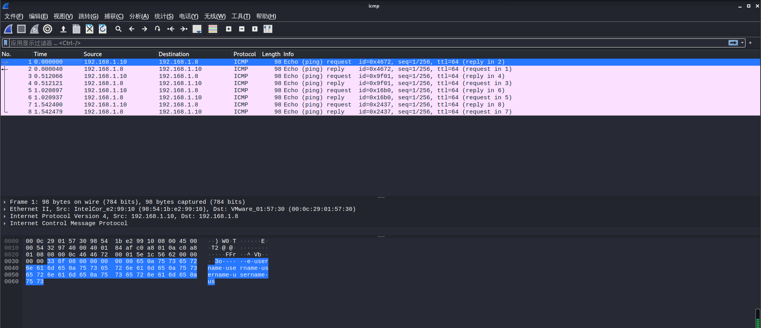Open display filter history dropdown

tap(742, 43)
